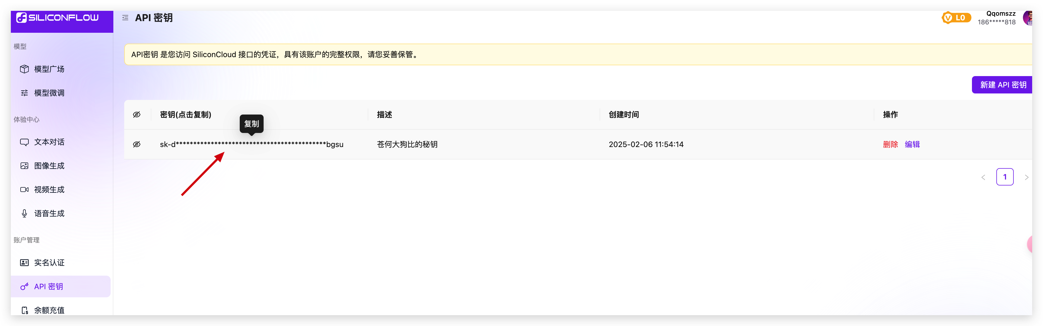
Task: Click the 实名认证 ID card icon
Action: coord(24,263)
